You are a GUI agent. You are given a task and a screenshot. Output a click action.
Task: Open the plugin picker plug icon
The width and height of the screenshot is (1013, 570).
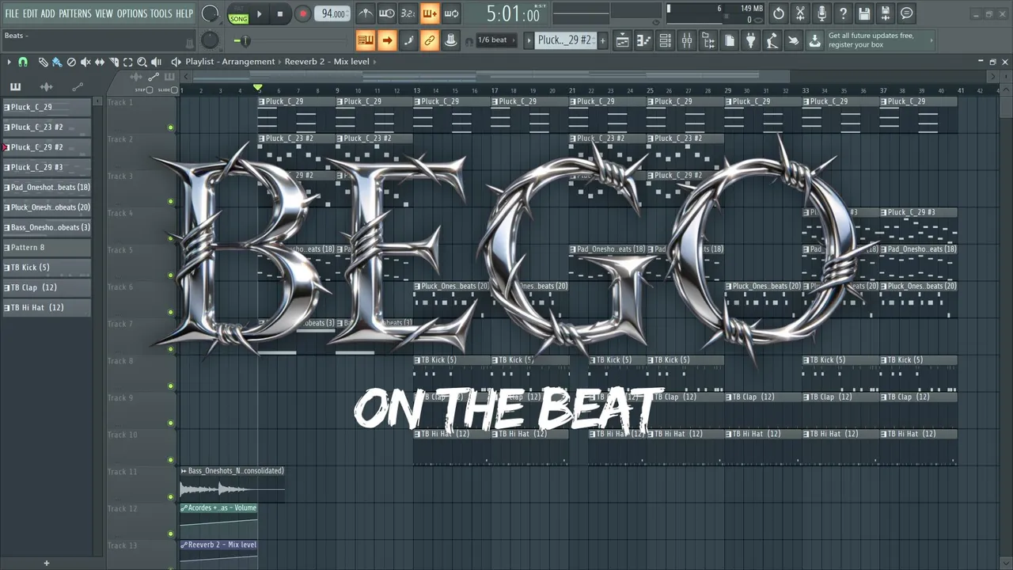[x=751, y=40]
